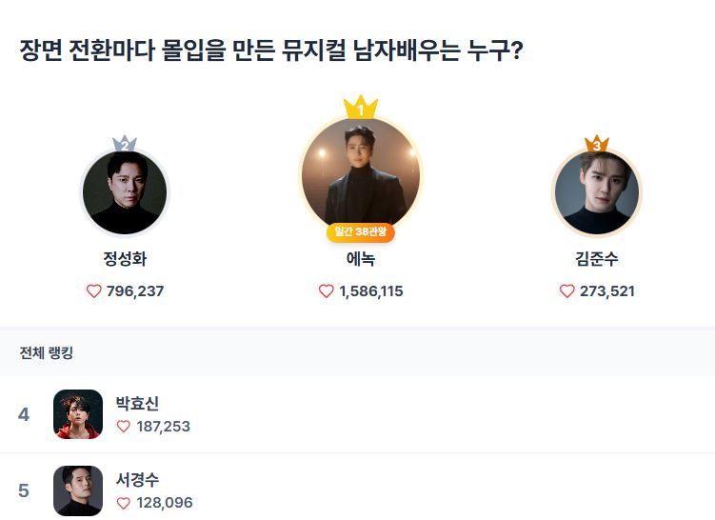The height and width of the screenshot is (520, 715).
Task: Click the heart icon under 김준수
Action: click(x=567, y=291)
